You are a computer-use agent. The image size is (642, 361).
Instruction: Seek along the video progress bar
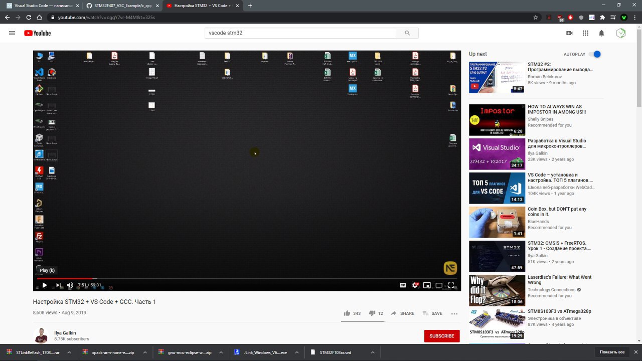pos(247,279)
